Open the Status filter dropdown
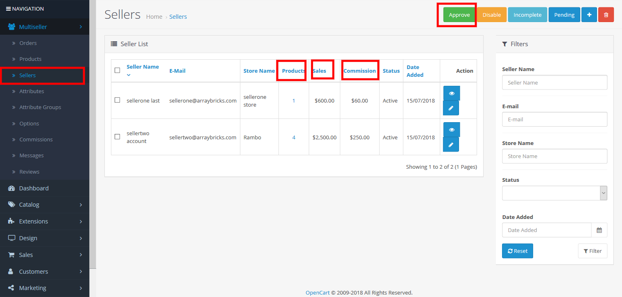 click(x=555, y=193)
